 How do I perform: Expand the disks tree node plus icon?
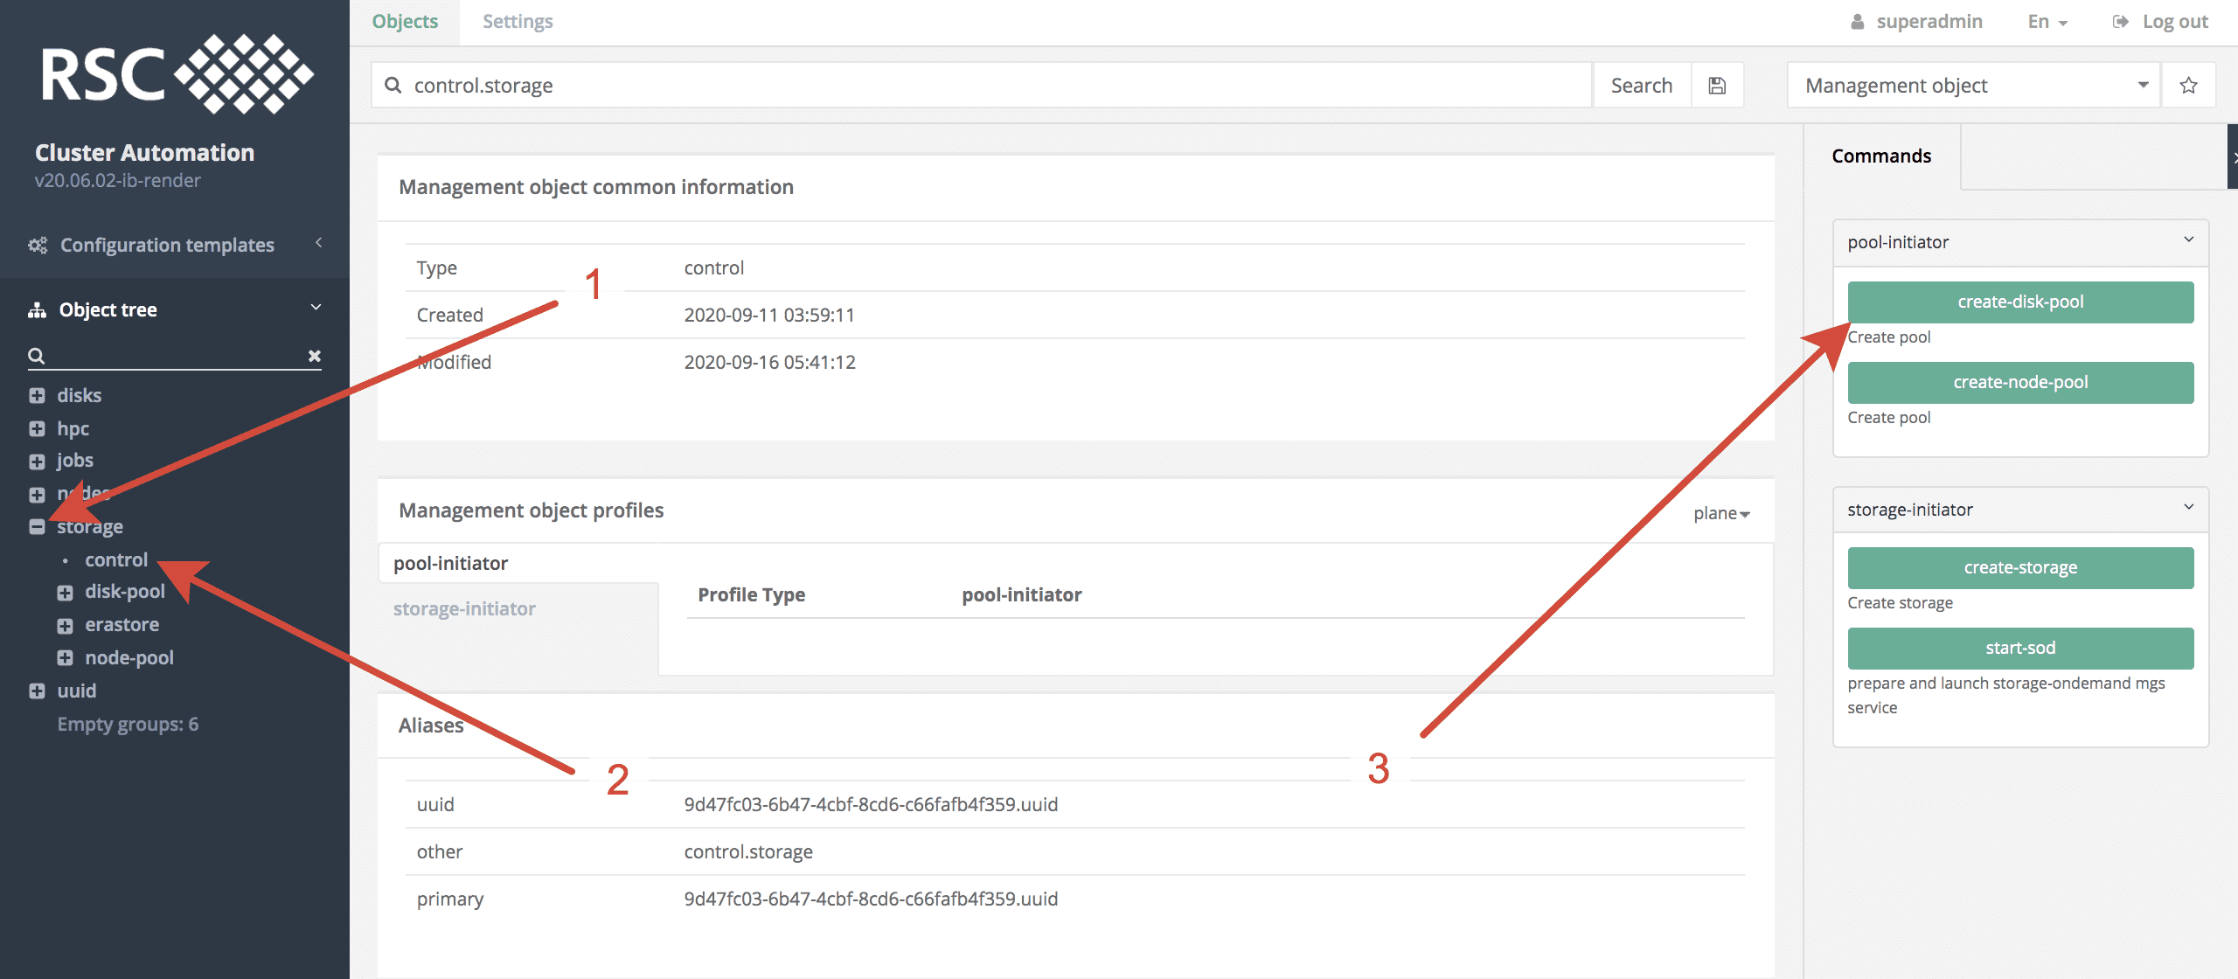coord(37,396)
